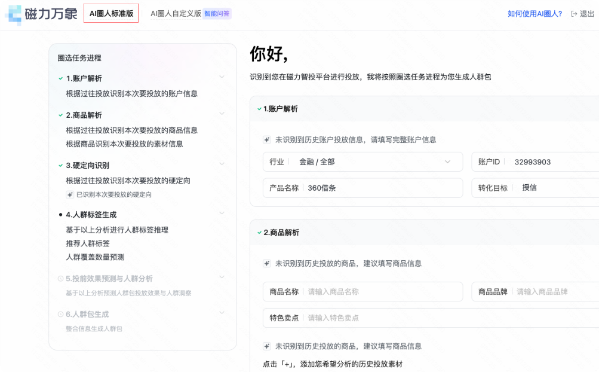Click 基于以上分析预测人群包投放效果与人群洞察 text
The height and width of the screenshot is (372, 599).
pyautogui.click(x=129, y=293)
